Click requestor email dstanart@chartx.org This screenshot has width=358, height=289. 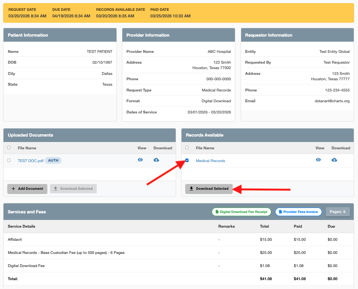click(x=332, y=101)
